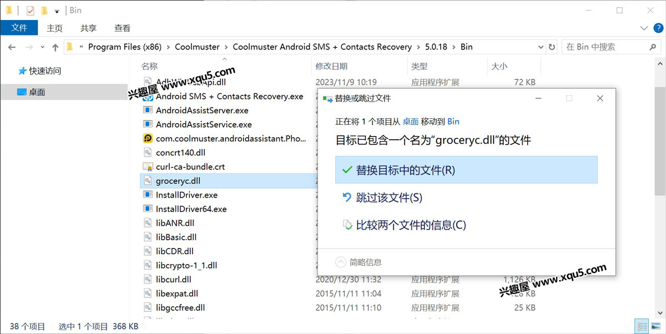Open recent locations dropdown arrow
This screenshot has width=666, height=334.
[43, 48]
